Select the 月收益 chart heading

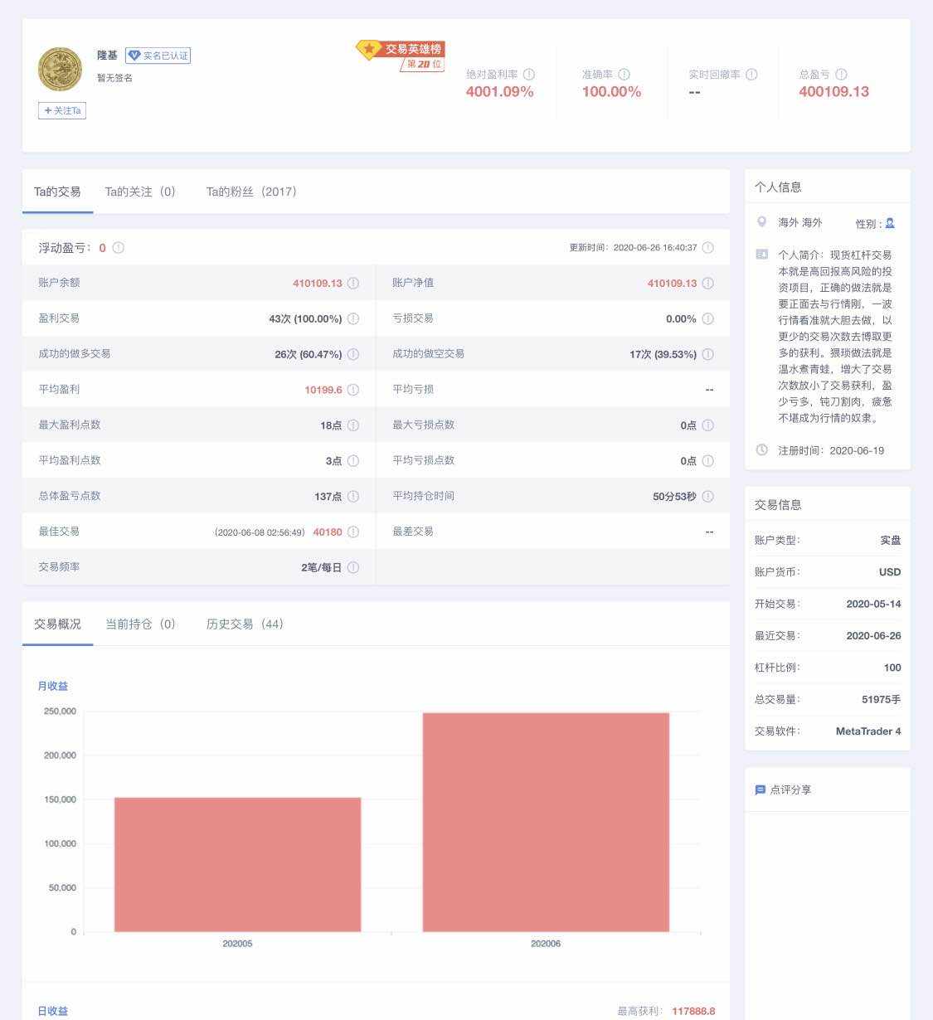[53, 687]
